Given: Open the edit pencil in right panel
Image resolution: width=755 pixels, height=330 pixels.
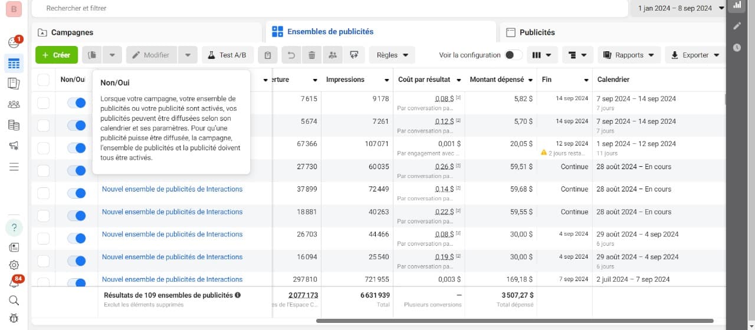Looking at the screenshot, I should click(x=737, y=26).
